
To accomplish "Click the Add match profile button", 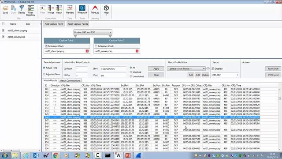I will pos(191,75).
